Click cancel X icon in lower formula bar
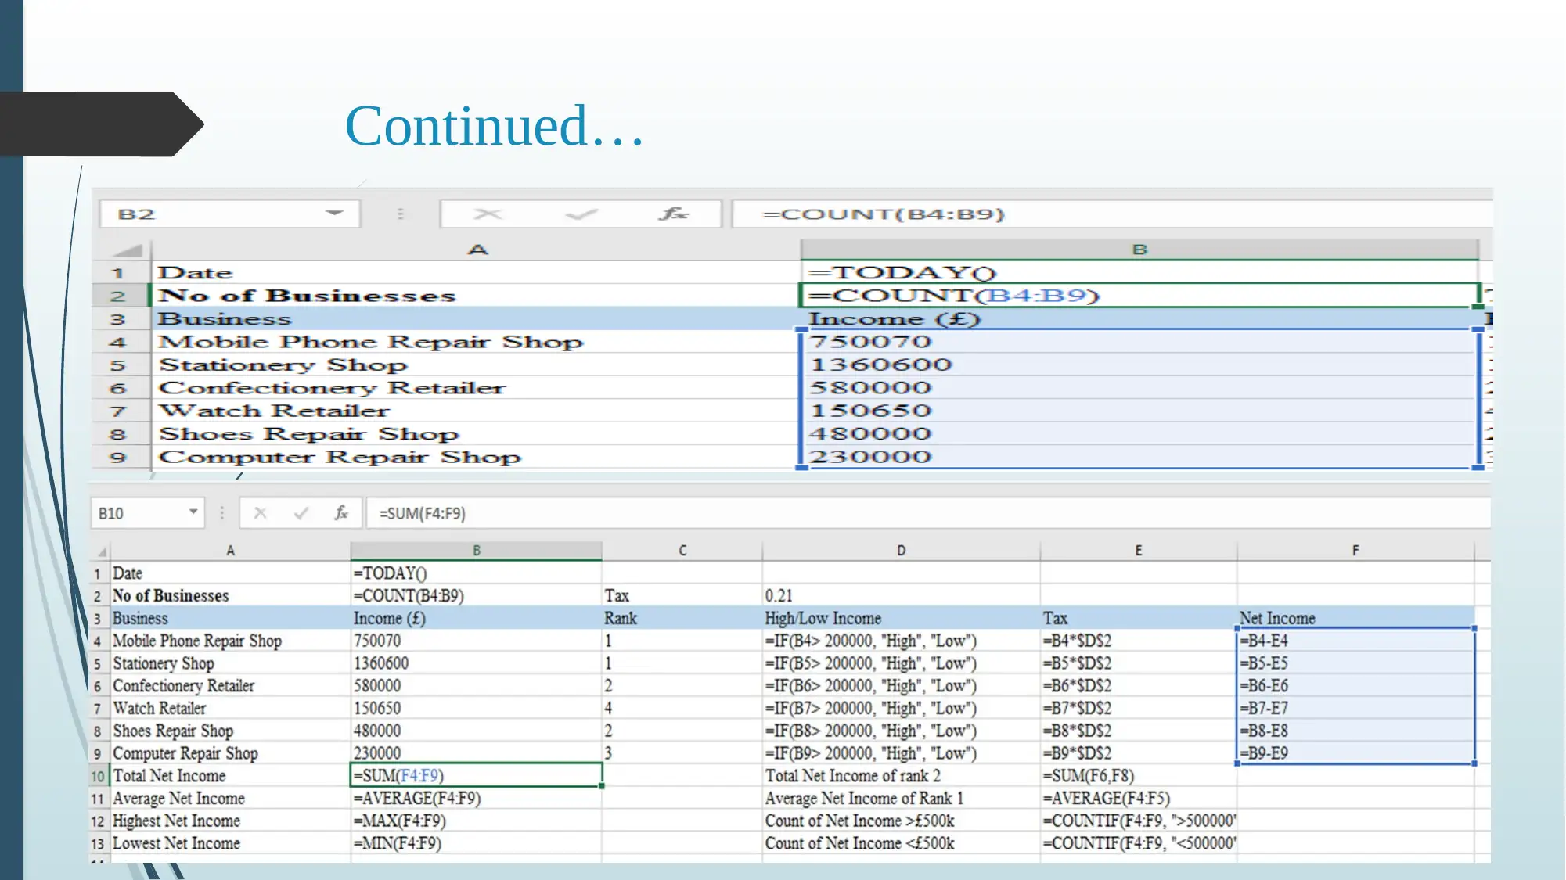The image size is (1566, 880). [x=261, y=513]
